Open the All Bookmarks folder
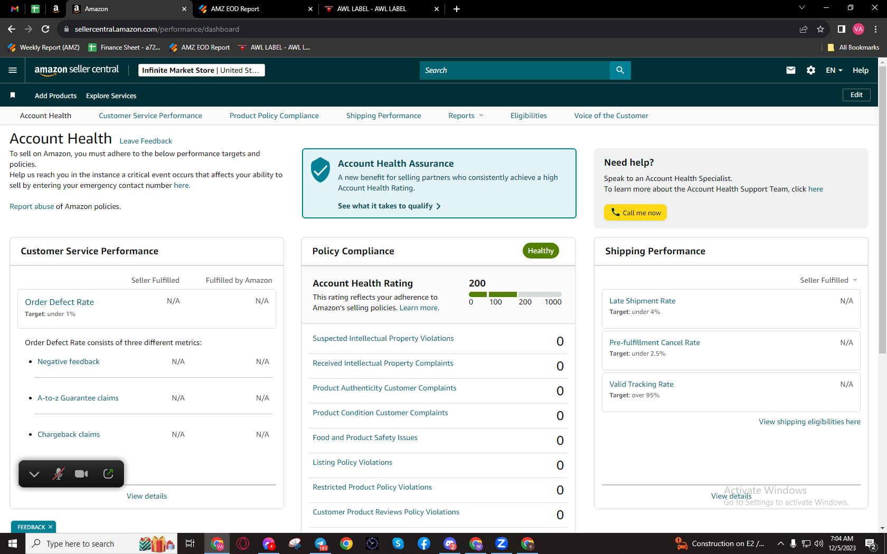The height and width of the screenshot is (554, 887). click(854, 47)
